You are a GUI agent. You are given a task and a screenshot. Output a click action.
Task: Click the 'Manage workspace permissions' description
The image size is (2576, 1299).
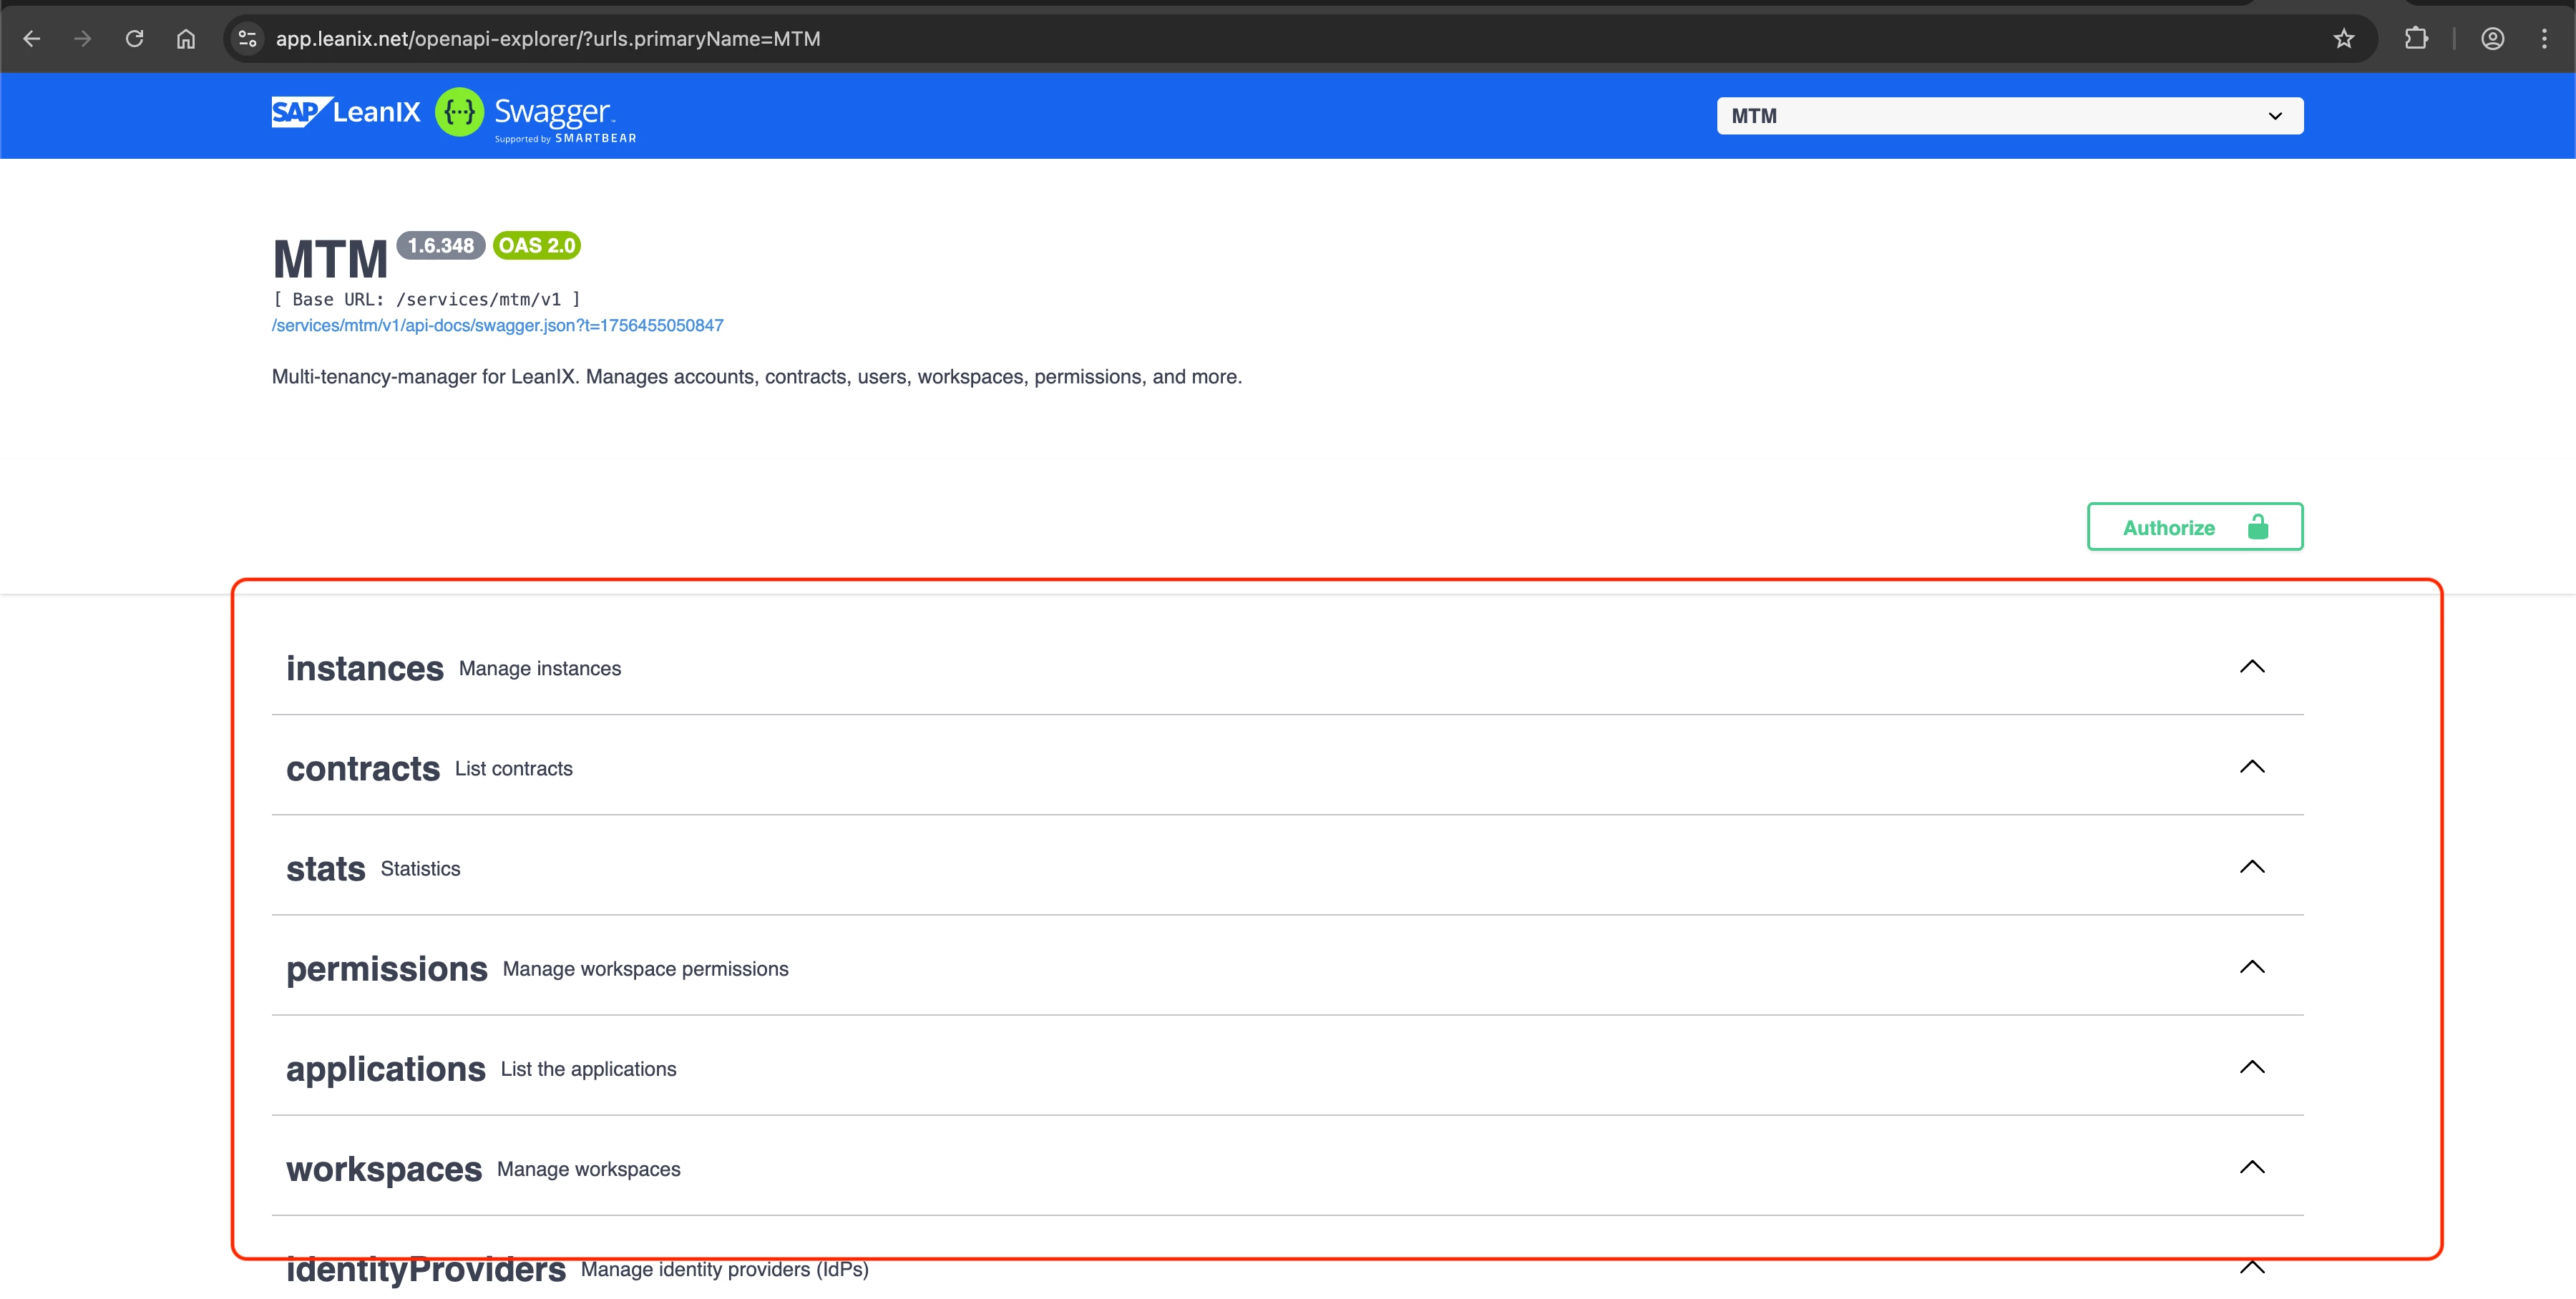point(646,969)
